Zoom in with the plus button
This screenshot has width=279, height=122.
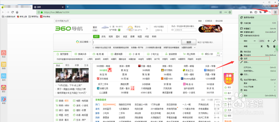tap(268, 41)
